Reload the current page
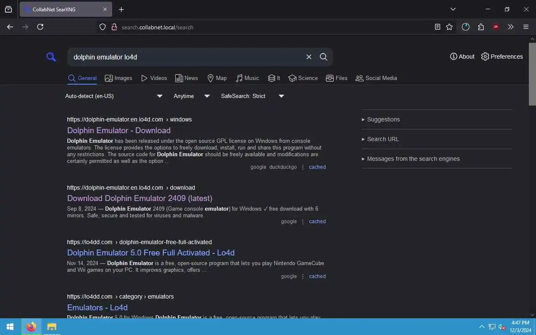This screenshot has width=536, height=335. [40, 27]
